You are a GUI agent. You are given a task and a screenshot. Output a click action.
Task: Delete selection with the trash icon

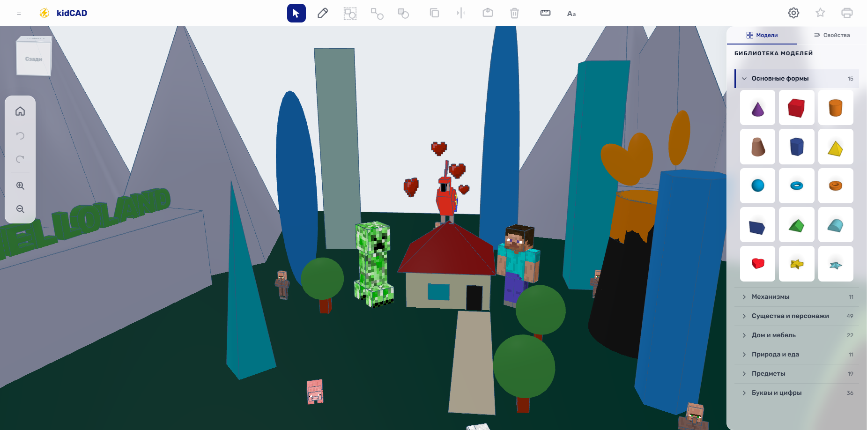[x=514, y=13]
